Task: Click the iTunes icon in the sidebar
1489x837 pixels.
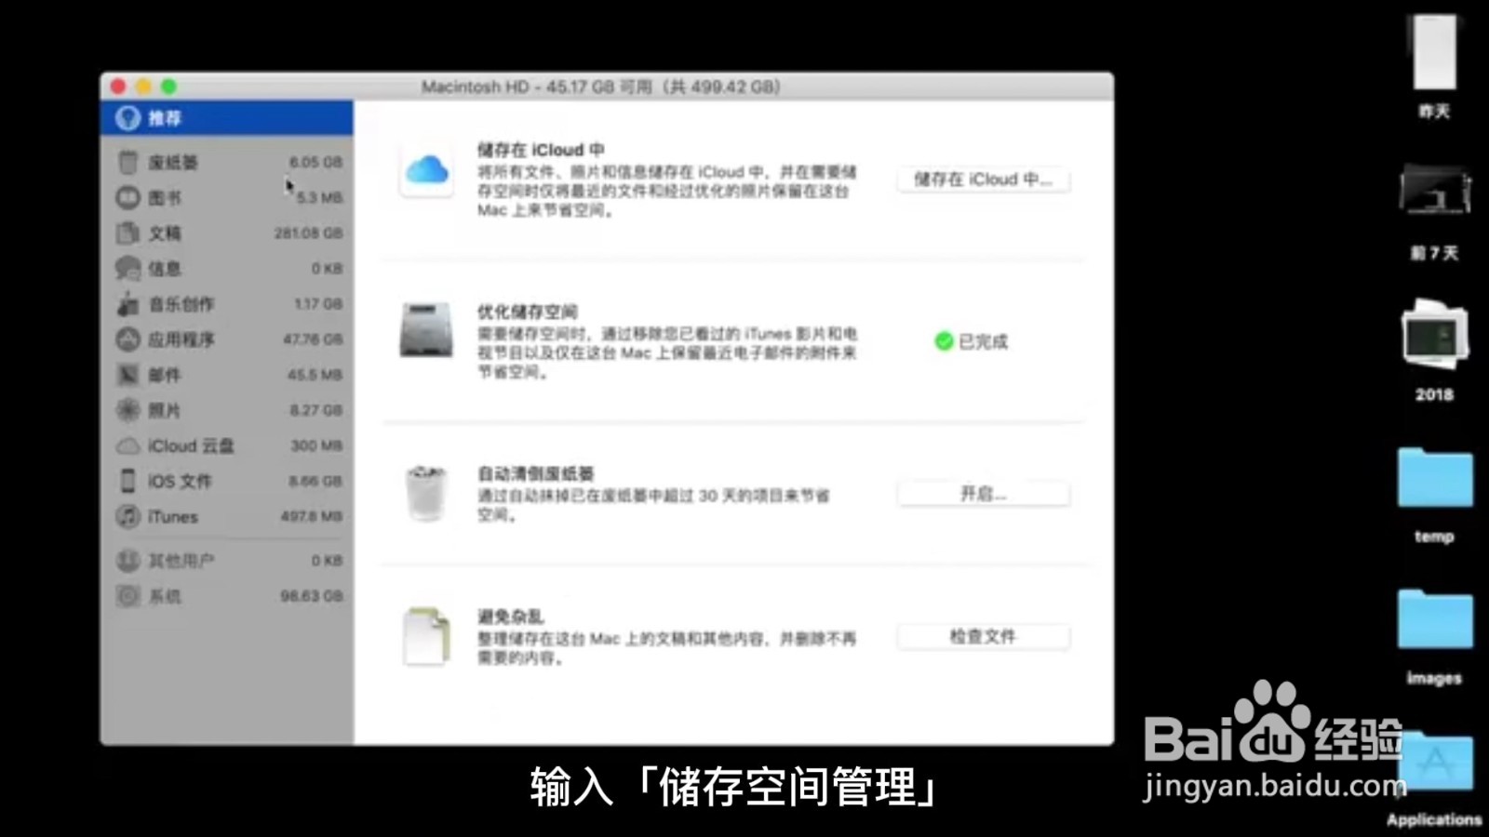Action: point(128,516)
